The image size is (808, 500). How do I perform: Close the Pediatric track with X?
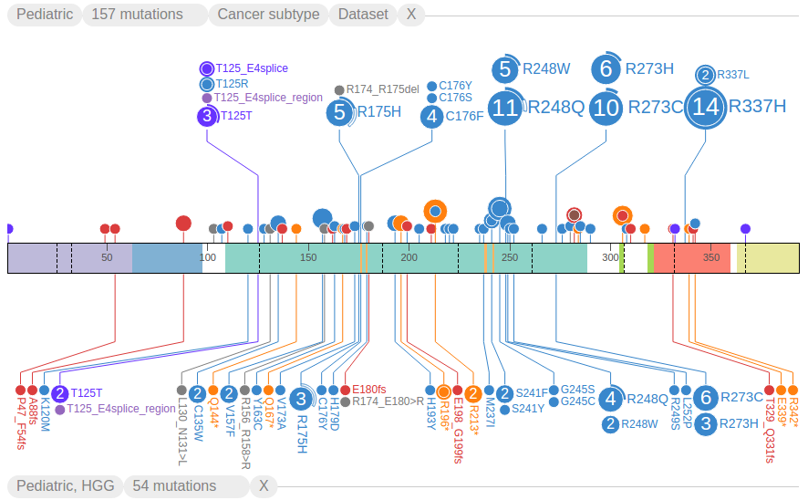pyautogui.click(x=410, y=15)
